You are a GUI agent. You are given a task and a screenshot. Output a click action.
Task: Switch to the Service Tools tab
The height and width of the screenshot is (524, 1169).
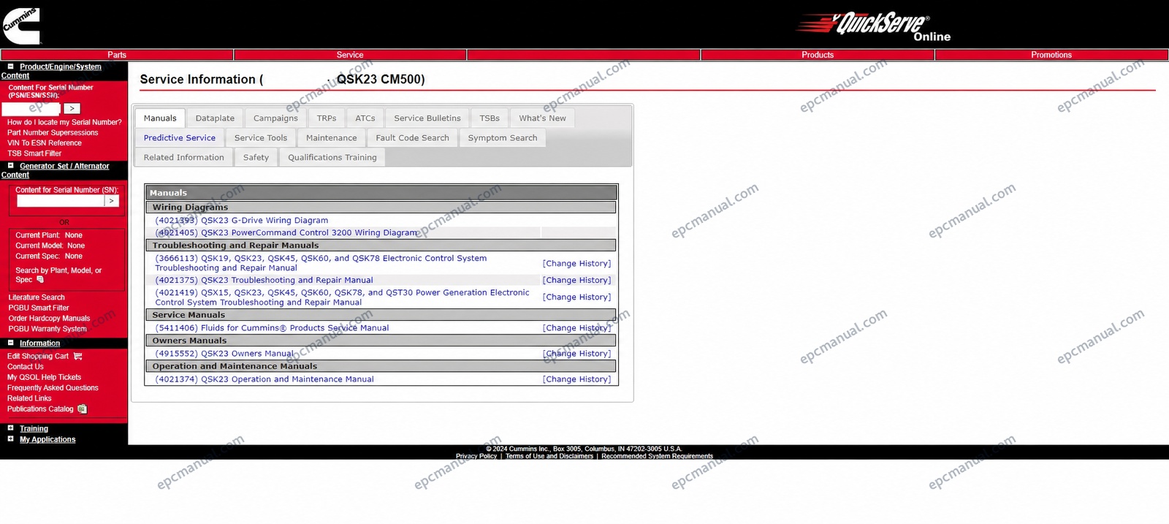261,137
